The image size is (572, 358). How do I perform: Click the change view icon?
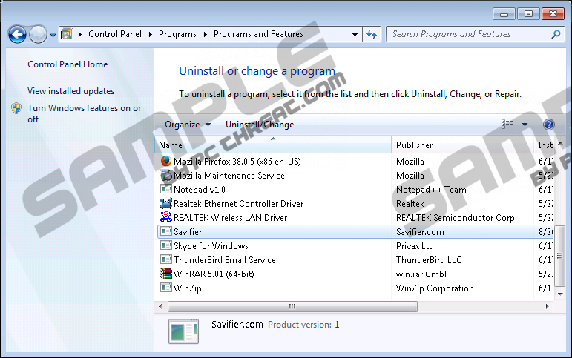(x=507, y=125)
